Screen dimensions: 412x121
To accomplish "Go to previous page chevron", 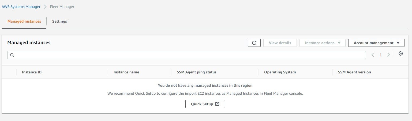I will pyautogui.click(x=373, y=55).
